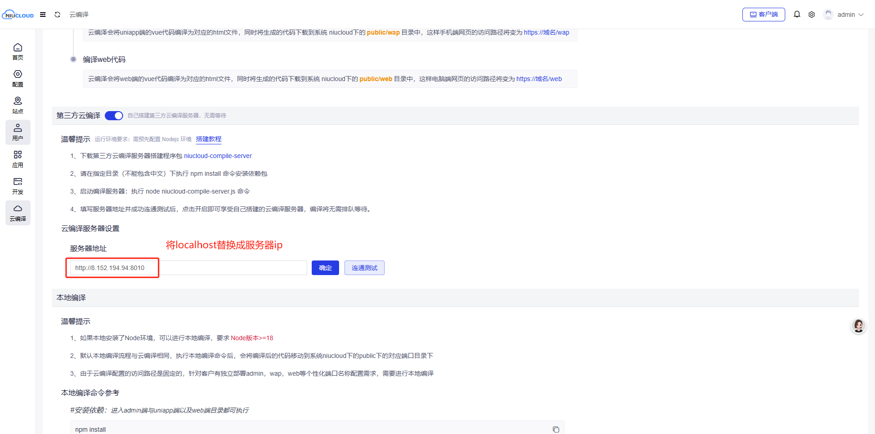Open the 客户端 client button

click(x=763, y=15)
